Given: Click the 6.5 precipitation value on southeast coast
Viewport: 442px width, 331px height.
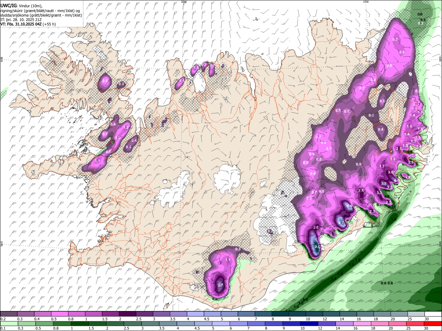Looking at the screenshot, I should [349, 207].
